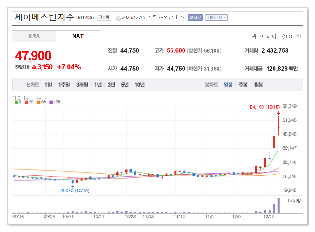
Task: Open the 기업개요 dropdown
Action: [x=216, y=18]
